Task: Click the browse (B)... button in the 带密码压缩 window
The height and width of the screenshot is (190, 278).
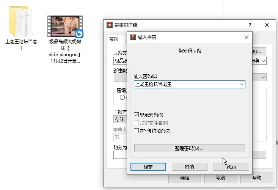Action: click(259, 52)
